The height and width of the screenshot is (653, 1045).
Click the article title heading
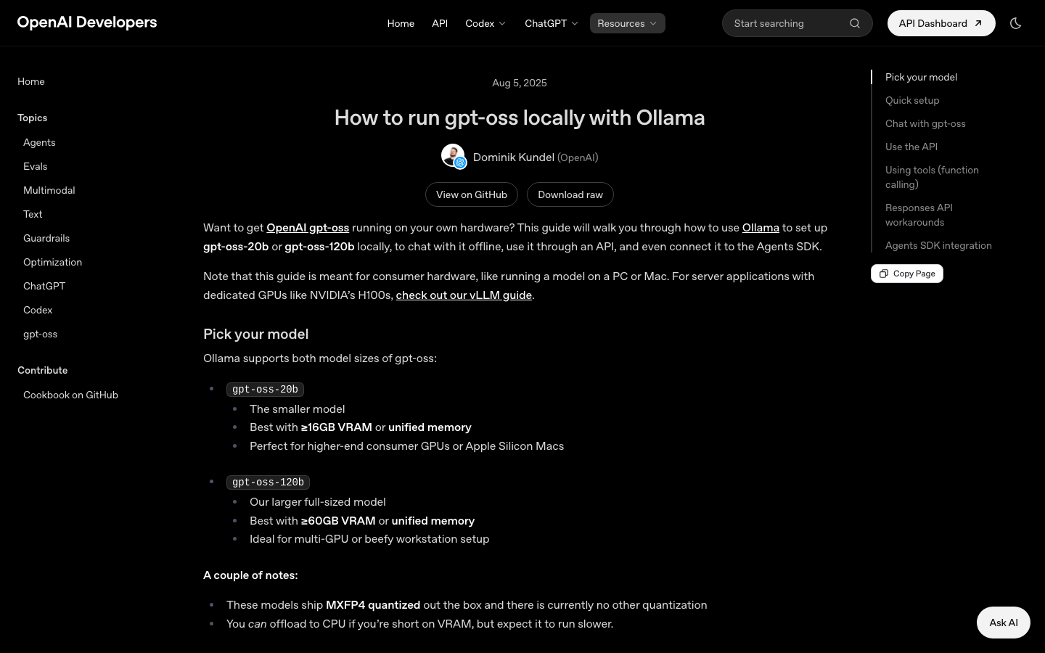click(x=520, y=118)
